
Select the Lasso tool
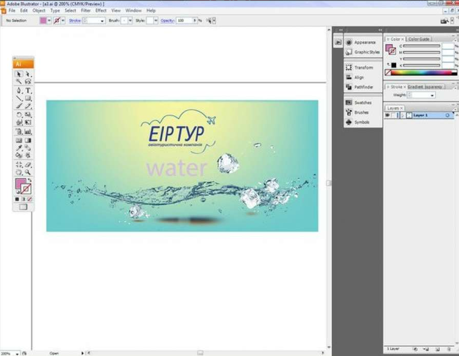coord(28,82)
